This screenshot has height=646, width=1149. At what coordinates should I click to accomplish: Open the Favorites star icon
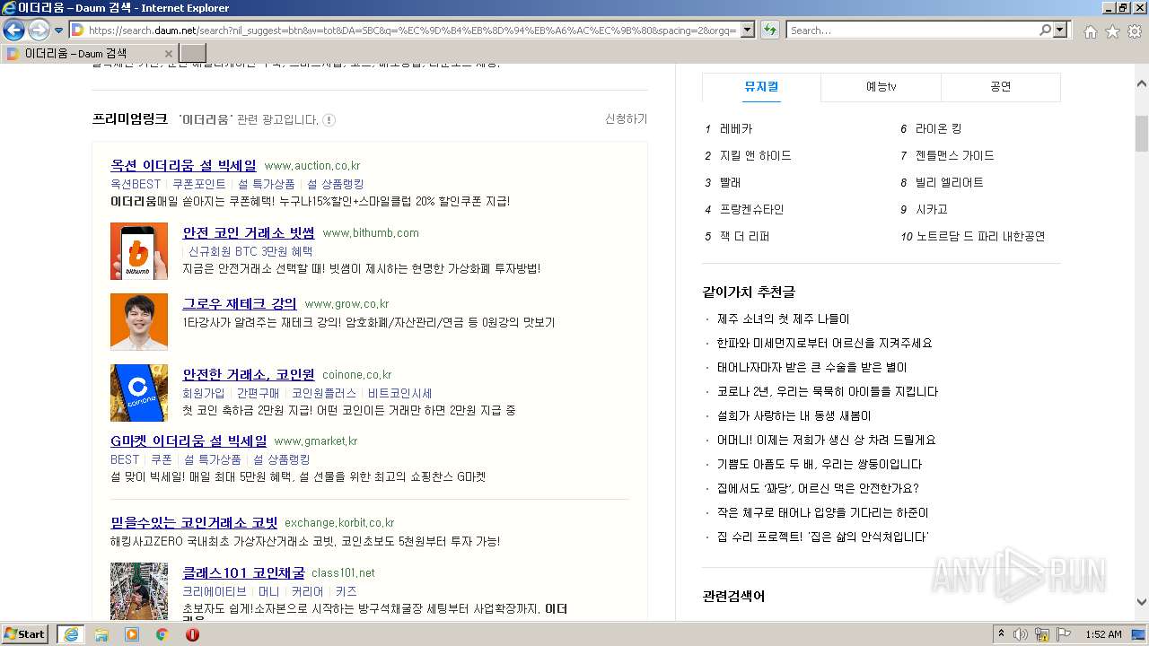tap(1112, 31)
